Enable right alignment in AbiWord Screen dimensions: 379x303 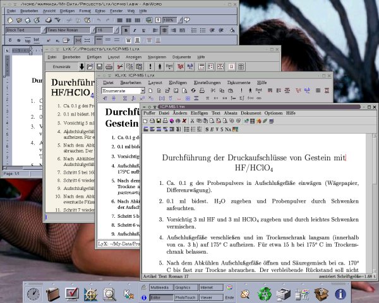click(173, 30)
